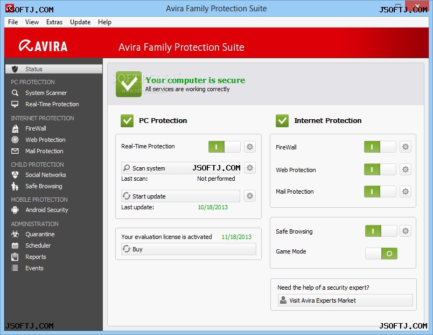Screen dimensions: 433x335
Task: Click 'All services are working correctly' text
Action: pos(187,89)
